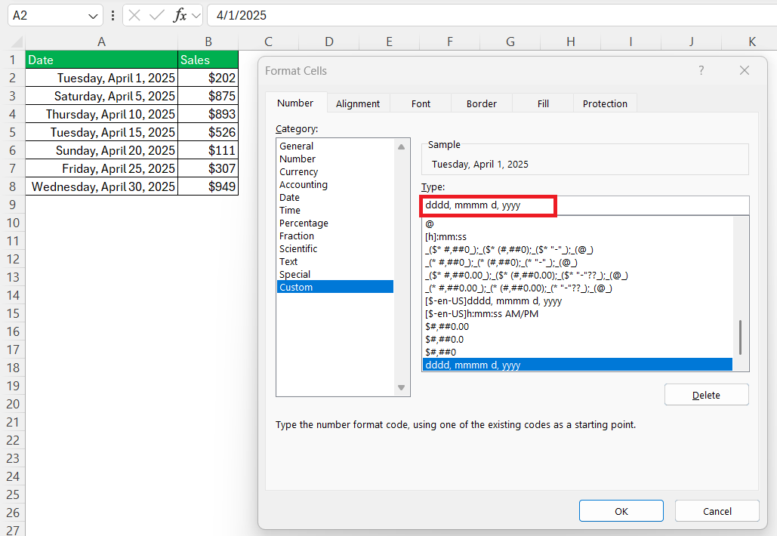Screen dimensions: 777x536
Task: Select the [h]:mm:ss format code
Action: pyautogui.click(x=578, y=237)
